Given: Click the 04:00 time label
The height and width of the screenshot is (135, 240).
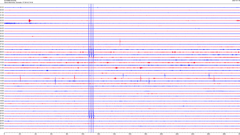Looking at the screenshot, I should [x=2, y=28].
